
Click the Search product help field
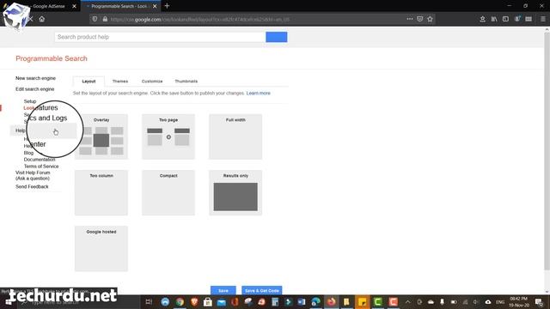[x=160, y=37]
